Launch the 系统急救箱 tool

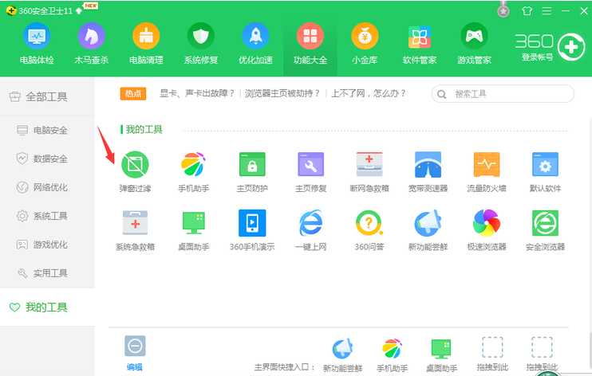135,230
